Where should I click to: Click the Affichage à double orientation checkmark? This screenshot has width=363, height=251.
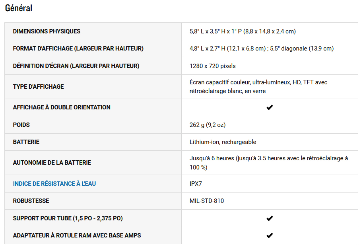(x=270, y=107)
